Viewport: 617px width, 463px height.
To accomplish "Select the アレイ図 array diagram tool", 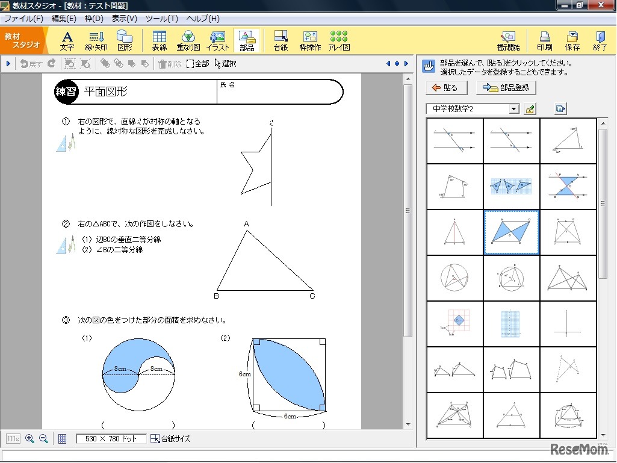I will tap(339, 41).
